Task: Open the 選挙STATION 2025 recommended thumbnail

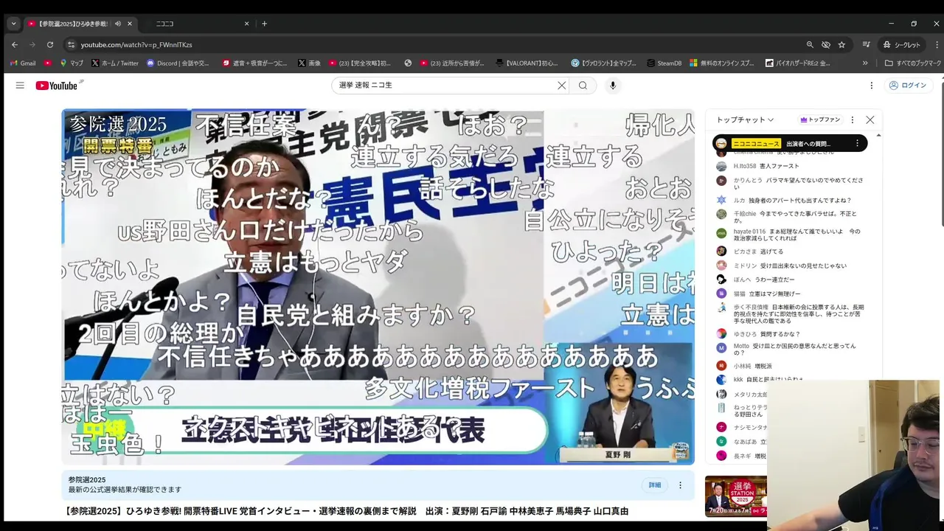Action: (735, 496)
